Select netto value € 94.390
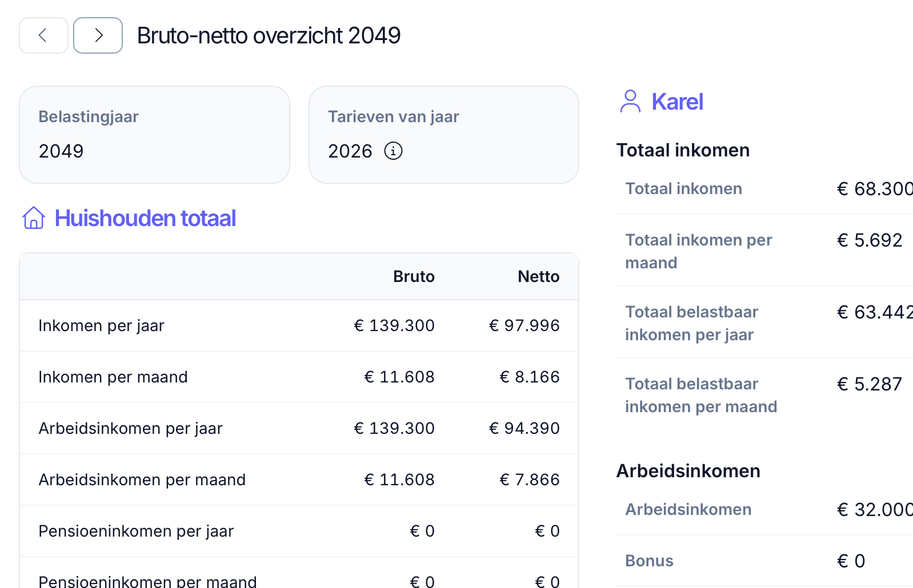913x588 pixels. coord(524,428)
